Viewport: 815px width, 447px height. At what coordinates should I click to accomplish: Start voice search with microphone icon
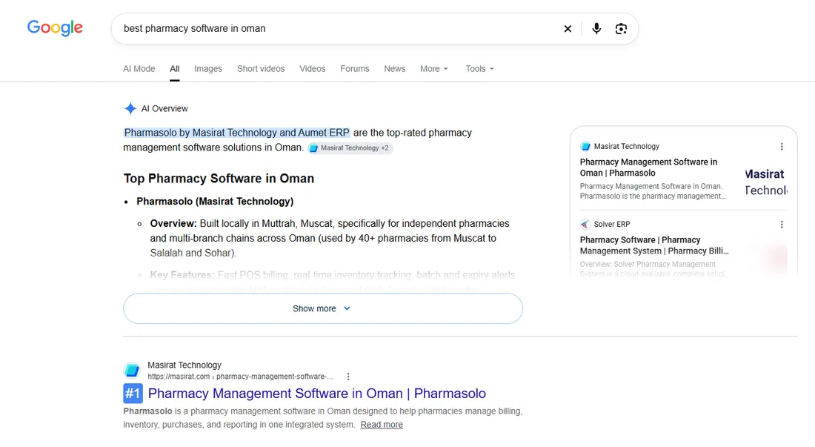tap(596, 29)
